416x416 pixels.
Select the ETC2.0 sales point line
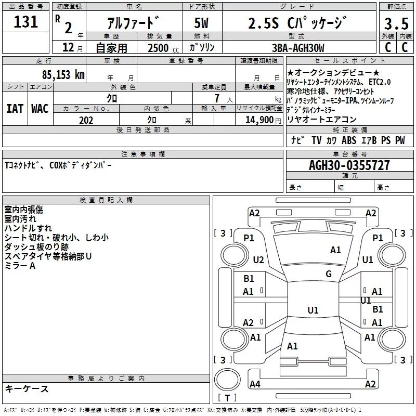339,82
